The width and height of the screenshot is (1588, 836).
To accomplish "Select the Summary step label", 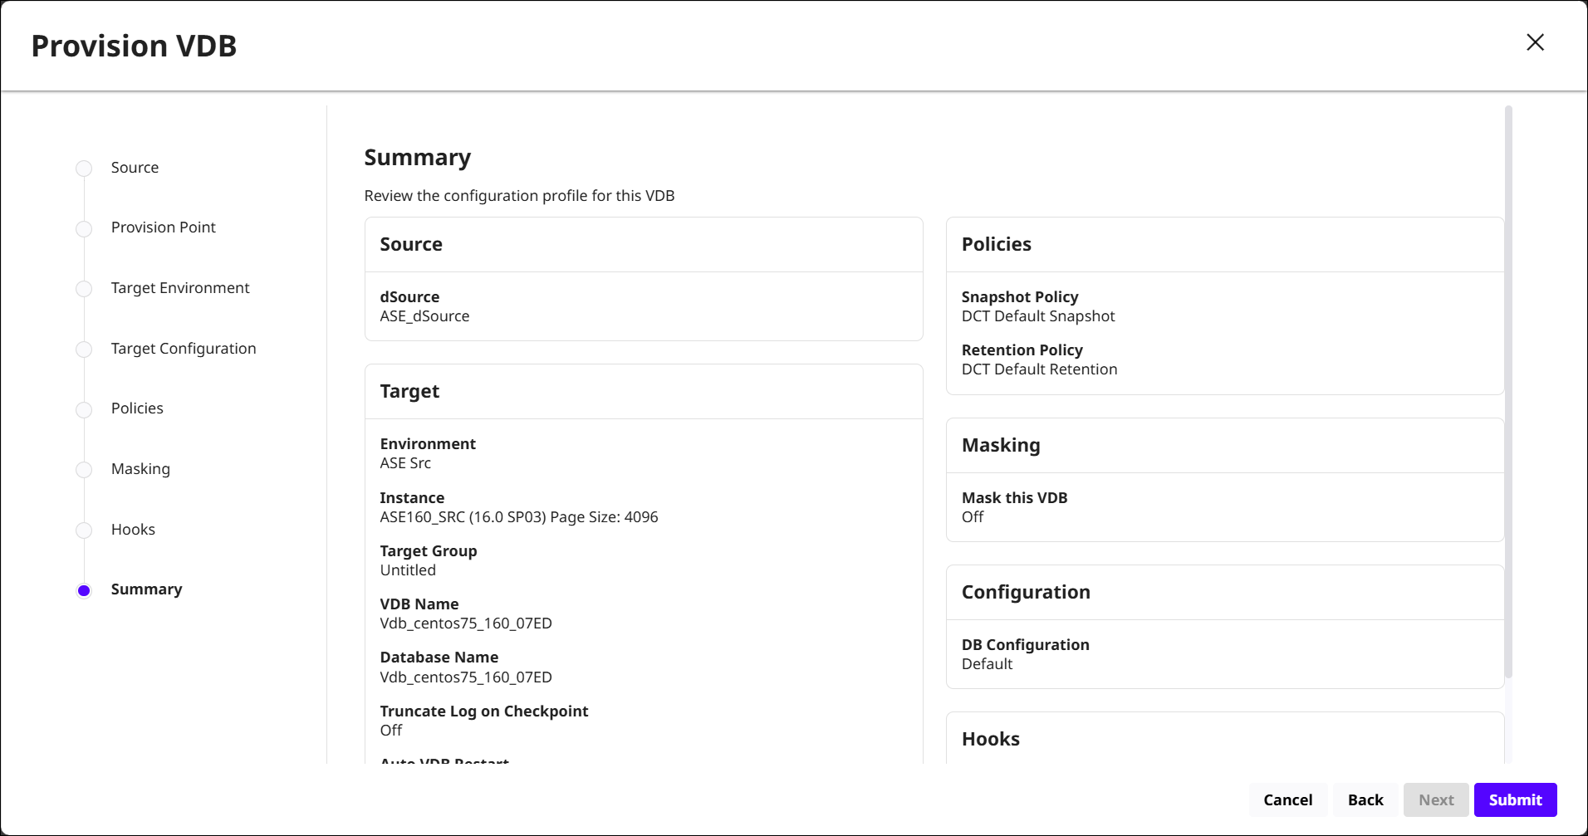I will click(146, 589).
